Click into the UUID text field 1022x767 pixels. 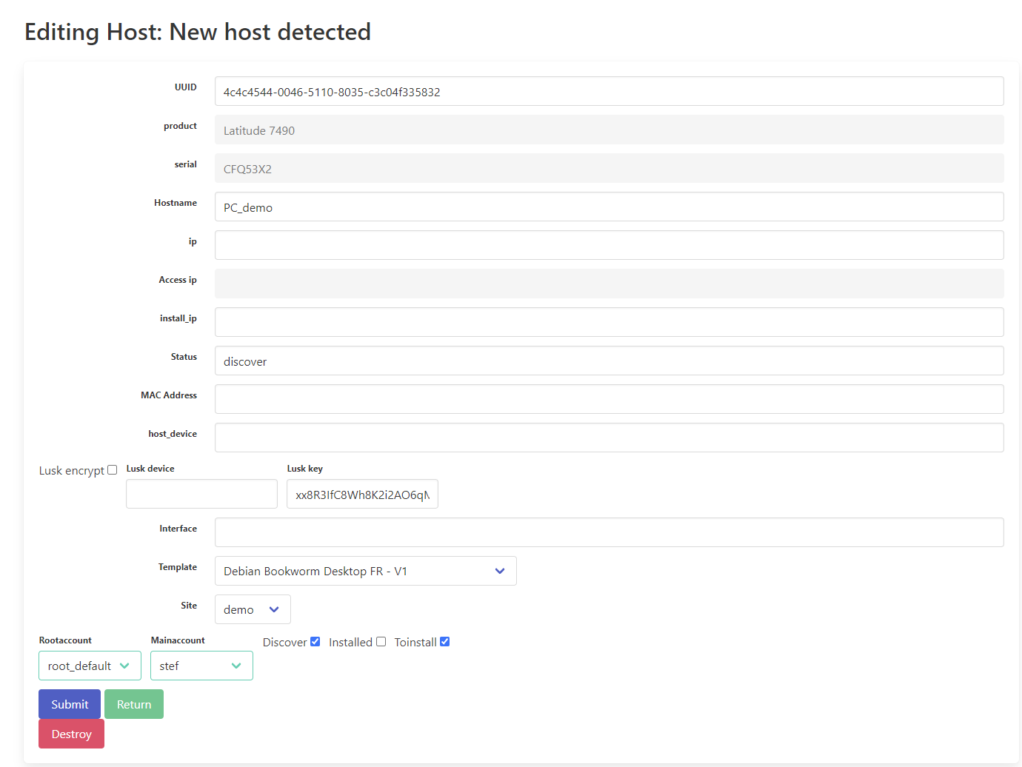(609, 91)
